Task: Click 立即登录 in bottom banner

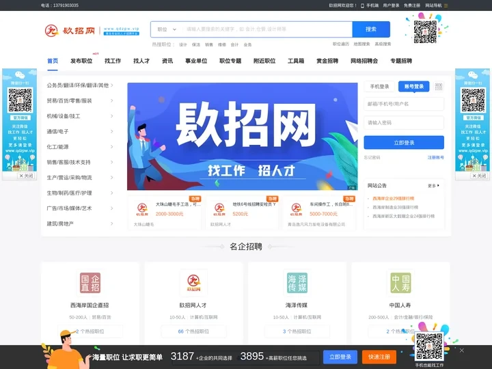Action: point(340,357)
